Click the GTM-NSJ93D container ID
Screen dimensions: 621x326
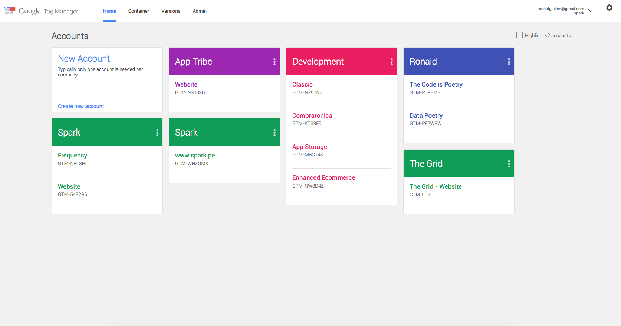tap(190, 92)
